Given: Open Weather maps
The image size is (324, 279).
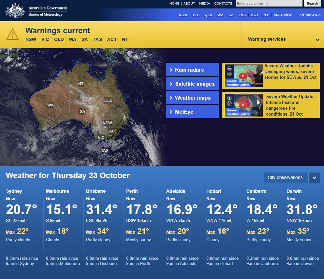Looking at the screenshot, I should click(x=192, y=97).
